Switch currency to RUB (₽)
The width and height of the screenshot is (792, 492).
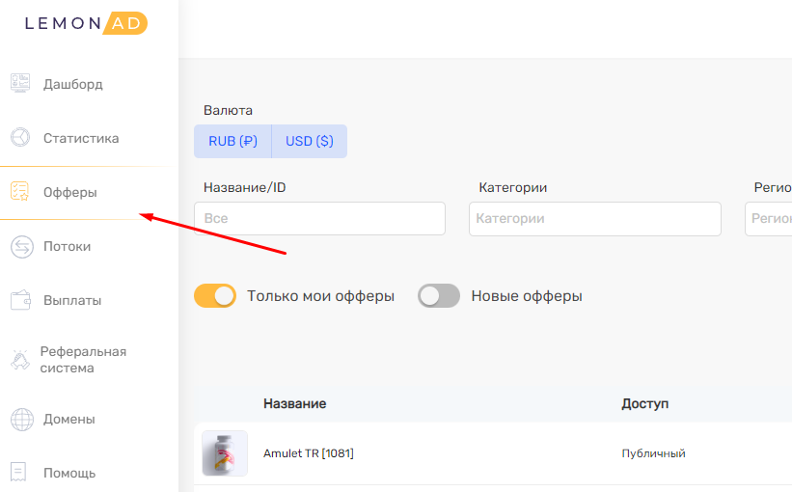coord(232,141)
